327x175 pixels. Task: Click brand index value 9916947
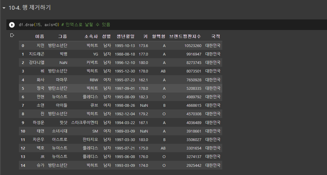coord(194,54)
